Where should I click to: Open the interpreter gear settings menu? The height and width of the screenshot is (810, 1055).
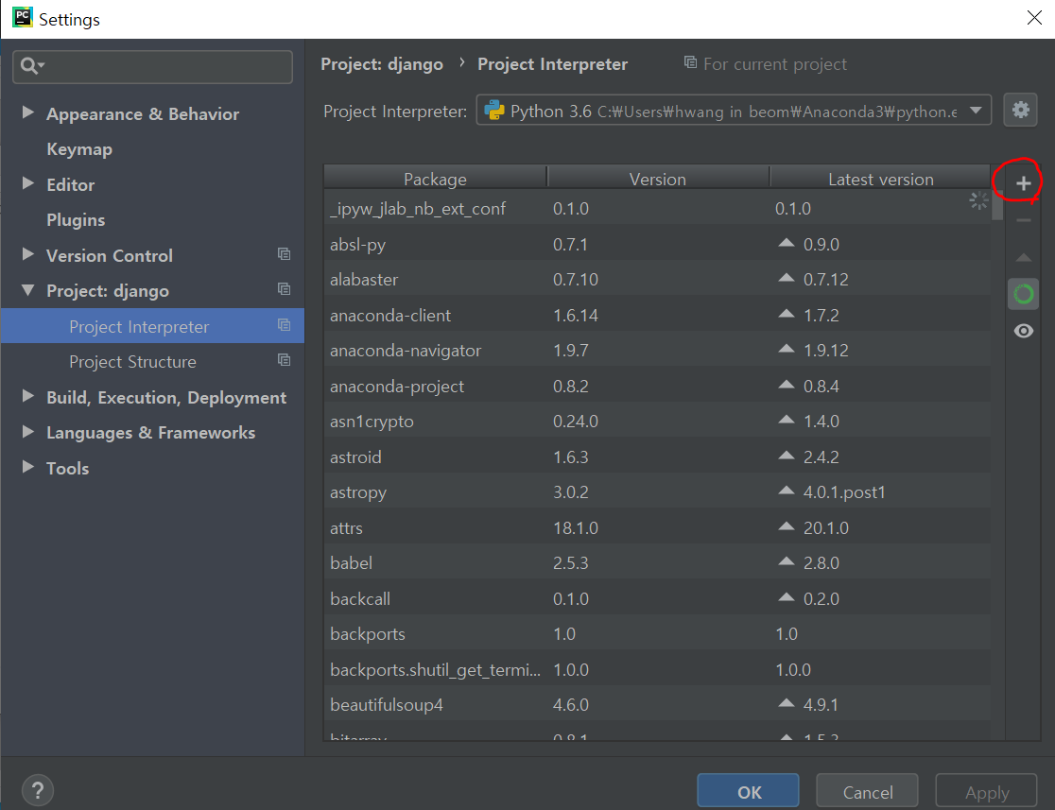[1020, 110]
